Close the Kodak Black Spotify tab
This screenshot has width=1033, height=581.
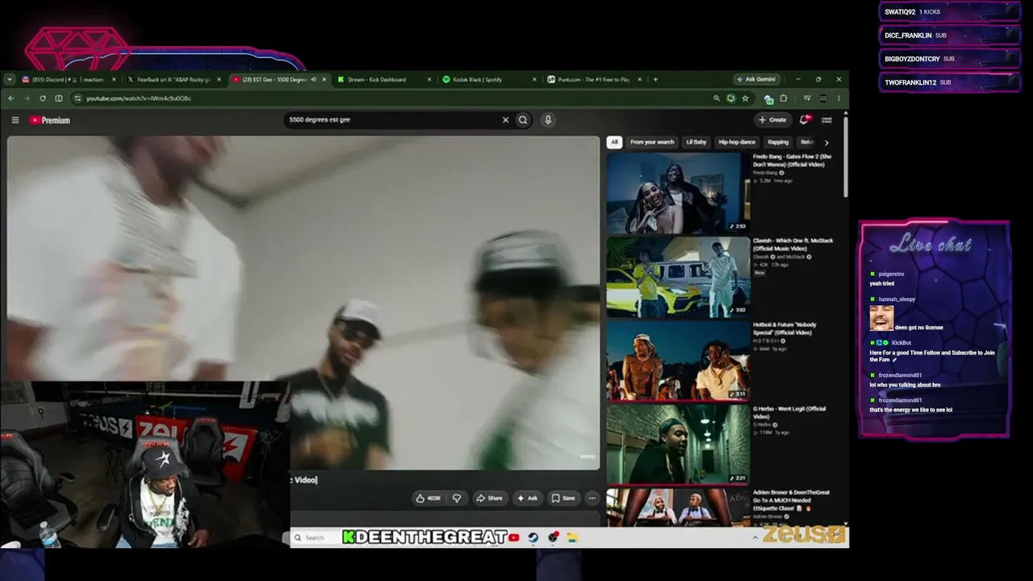pos(534,79)
